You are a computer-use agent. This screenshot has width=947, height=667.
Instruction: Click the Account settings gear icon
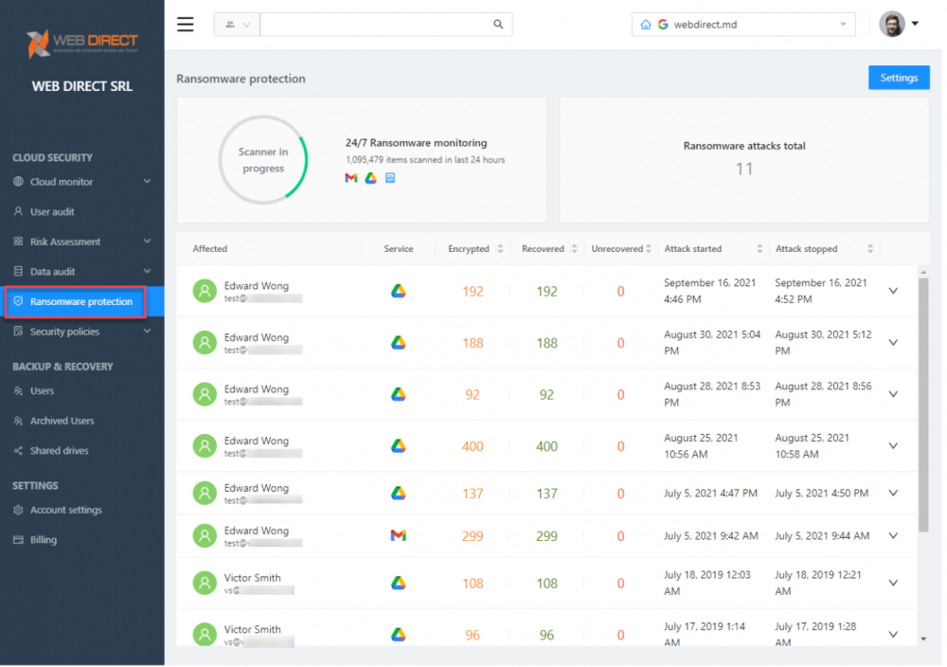click(x=18, y=510)
